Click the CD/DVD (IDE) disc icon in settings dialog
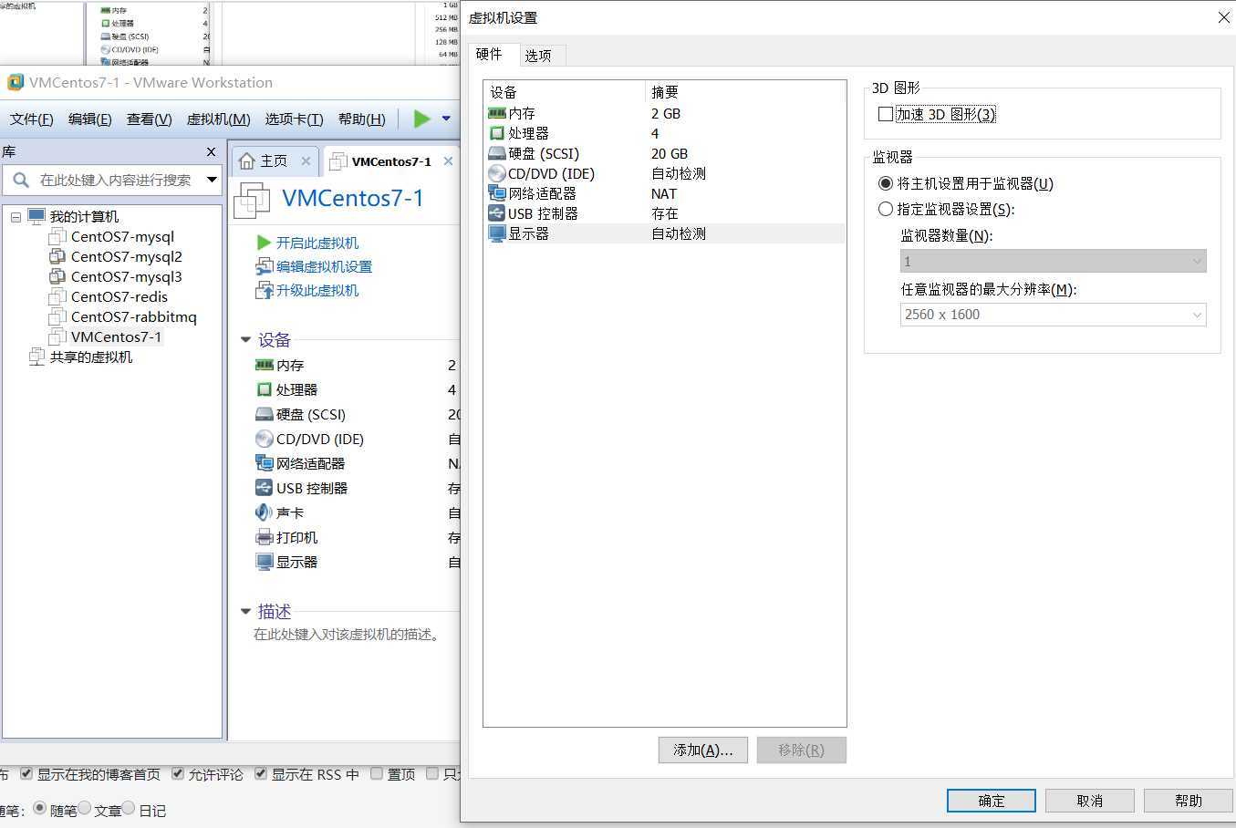Screen dimensions: 1236x828 (497, 173)
